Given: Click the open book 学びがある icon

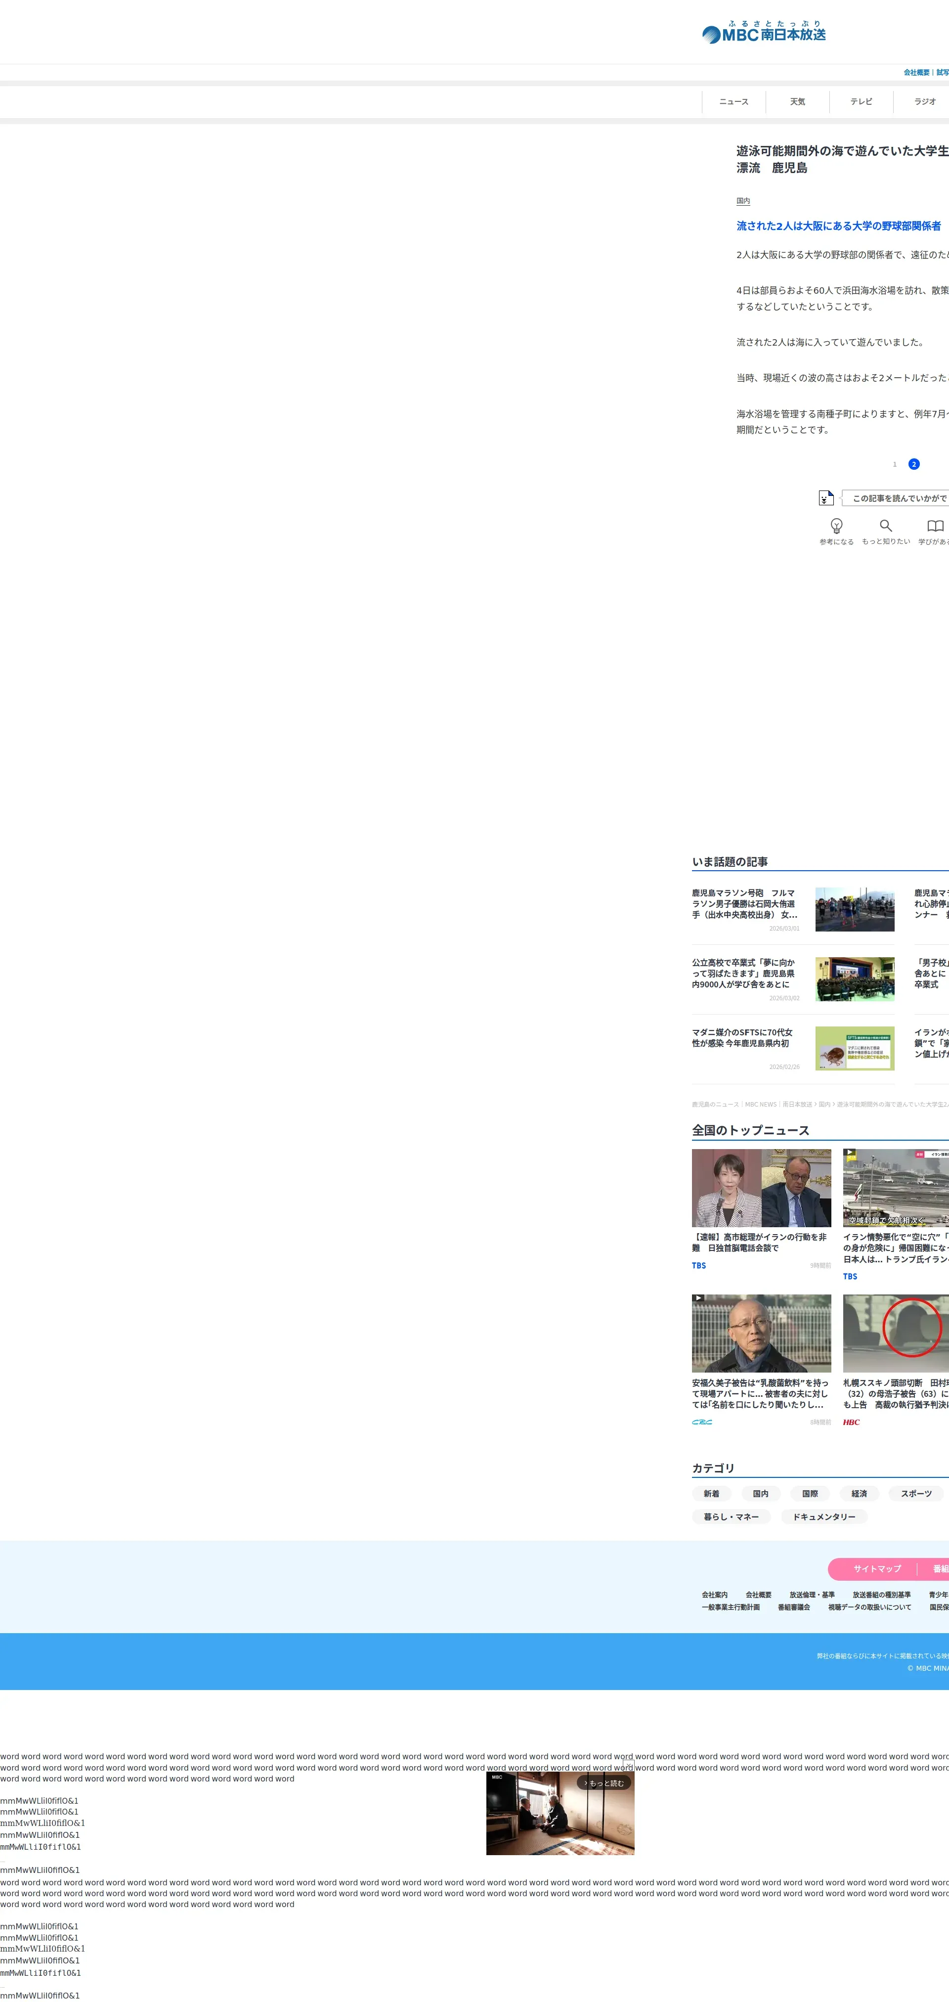Looking at the screenshot, I should [x=935, y=526].
